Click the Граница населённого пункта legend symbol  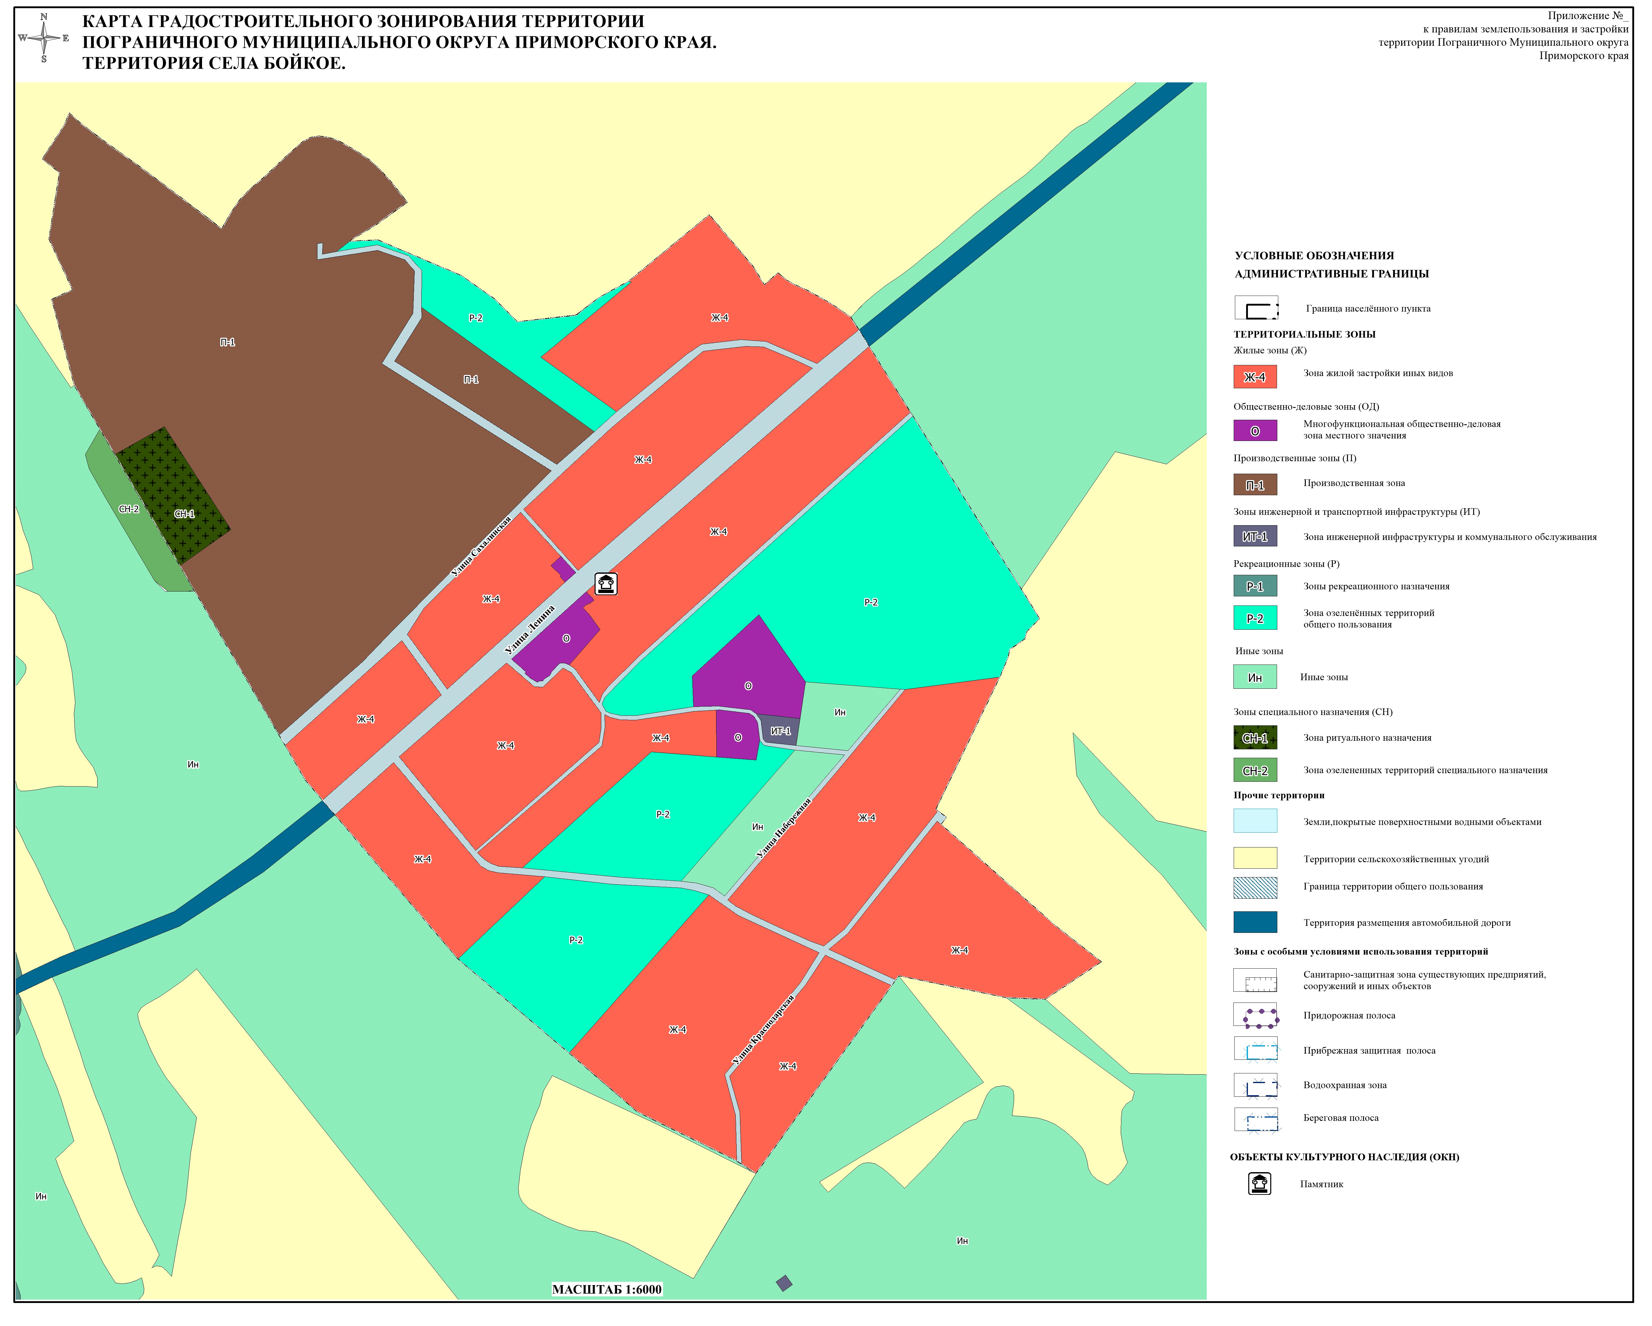1257,308
